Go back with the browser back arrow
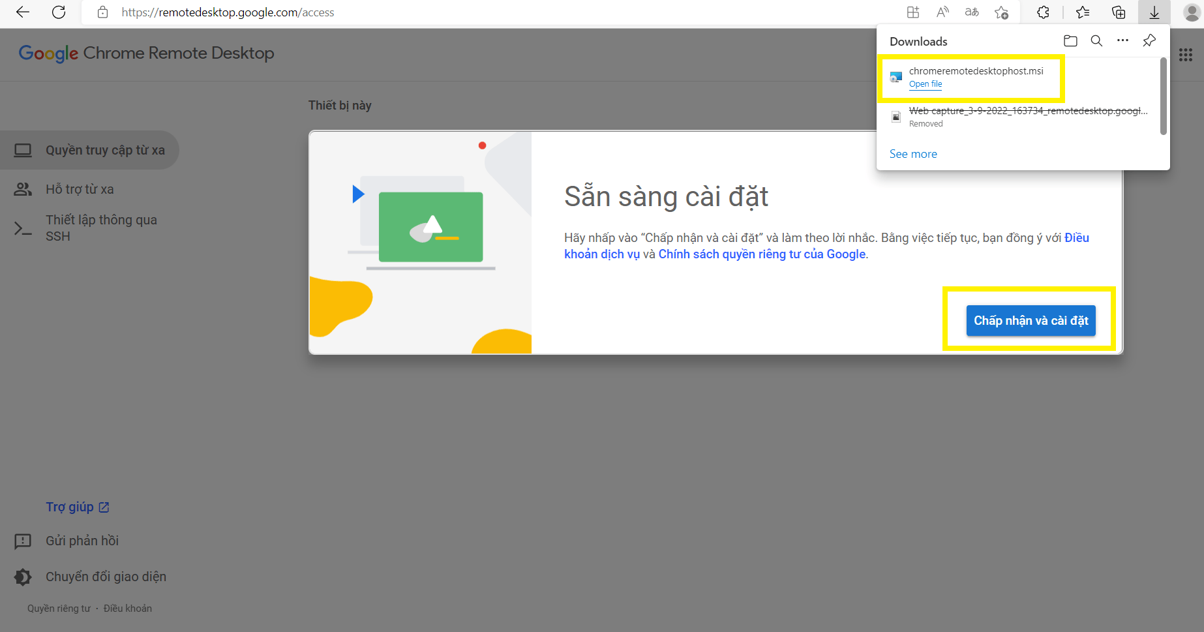Image resolution: width=1204 pixels, height=632 pixels. pyautogui.click(x=23, y=12)
